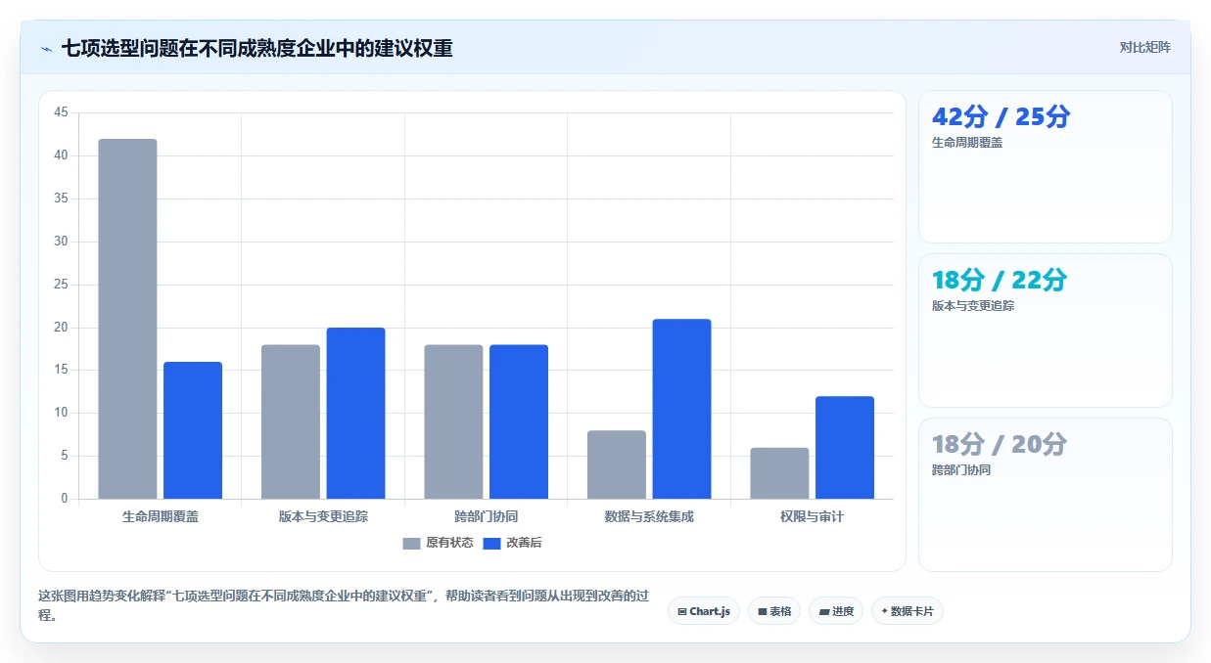Screen dimensions: 1211x663
Task: Click the blue bar for 生命周期覆盖
Action: click(193, 430)
